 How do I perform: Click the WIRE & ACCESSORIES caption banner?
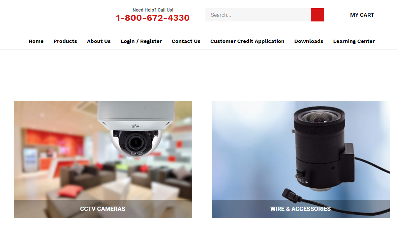point(301,209)
